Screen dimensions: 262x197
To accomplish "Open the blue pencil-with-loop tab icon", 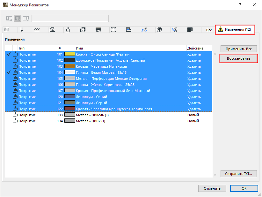I will tap(144, 30).
